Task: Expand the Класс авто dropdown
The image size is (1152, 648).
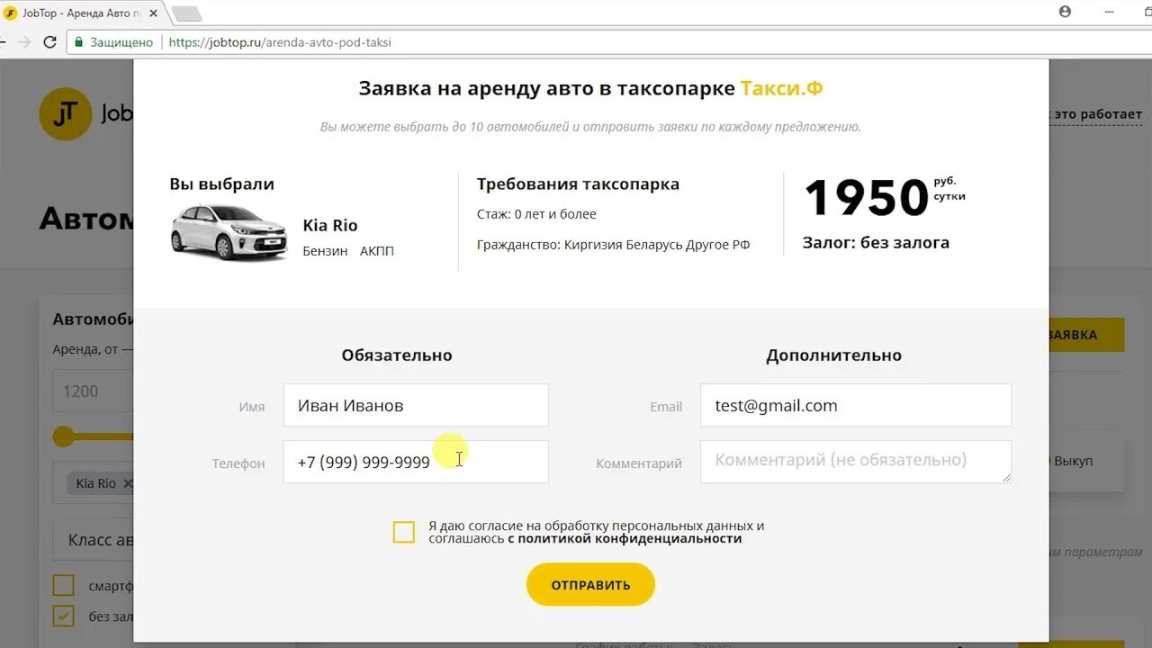Action: click(93, 540)
